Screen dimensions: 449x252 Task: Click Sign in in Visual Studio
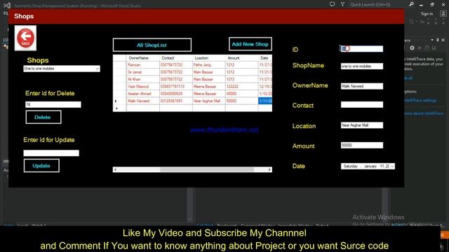point(427,14)
